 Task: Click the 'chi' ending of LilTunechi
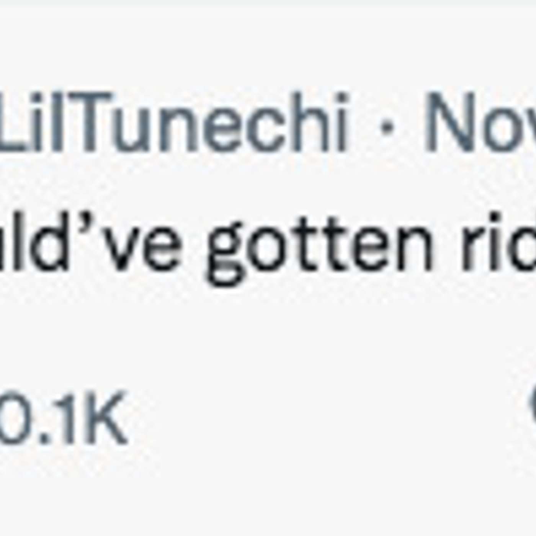pos(314,123)
